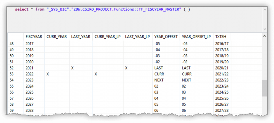Select the TXTSH column header

pos(220,37)
